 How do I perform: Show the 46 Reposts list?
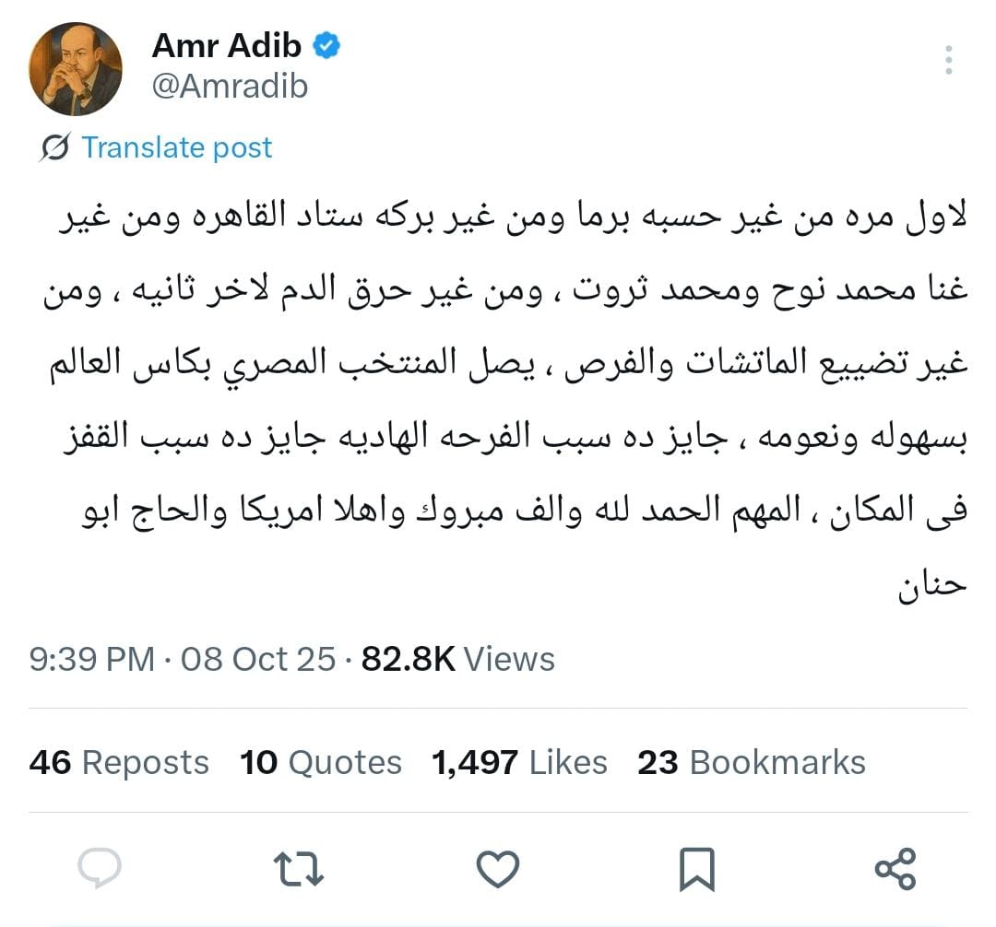119,762
